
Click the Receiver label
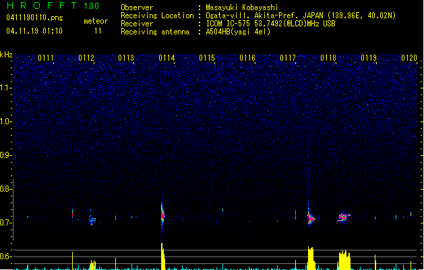(x=137, y=24)
